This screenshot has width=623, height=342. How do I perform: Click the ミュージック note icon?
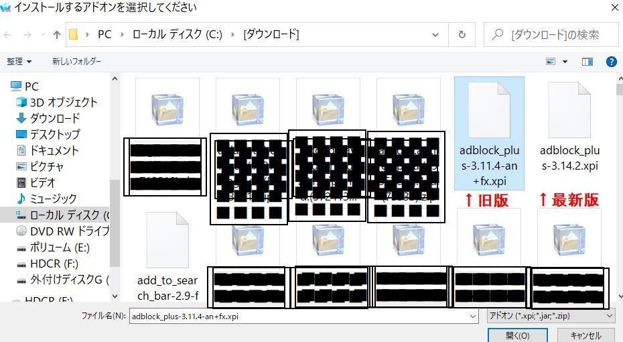21,198
